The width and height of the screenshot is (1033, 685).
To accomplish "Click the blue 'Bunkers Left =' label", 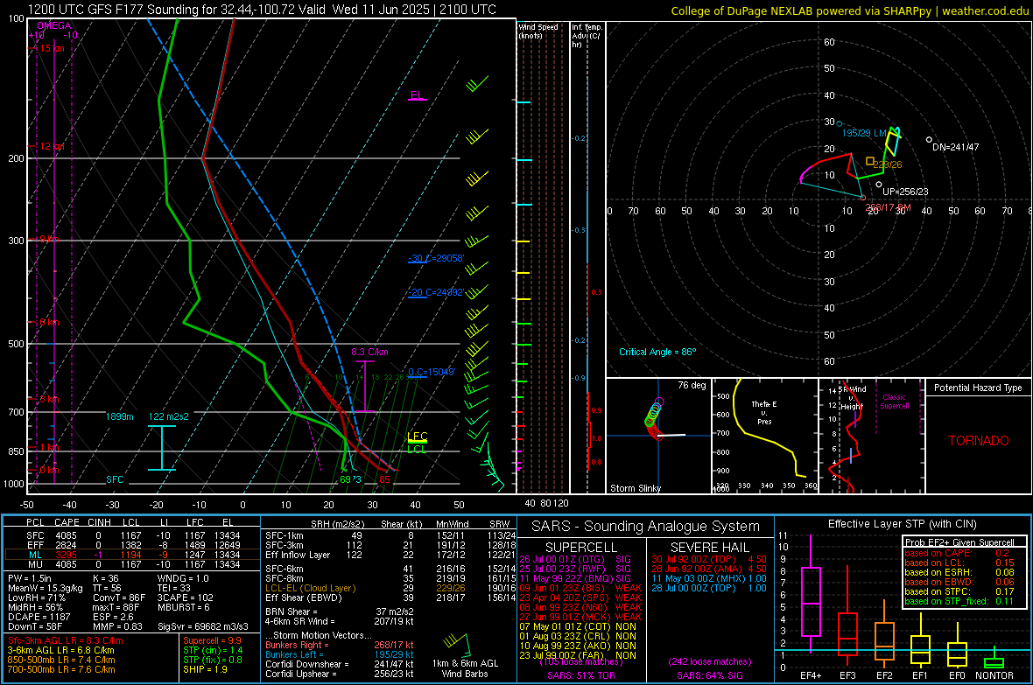I will [294, 654].
